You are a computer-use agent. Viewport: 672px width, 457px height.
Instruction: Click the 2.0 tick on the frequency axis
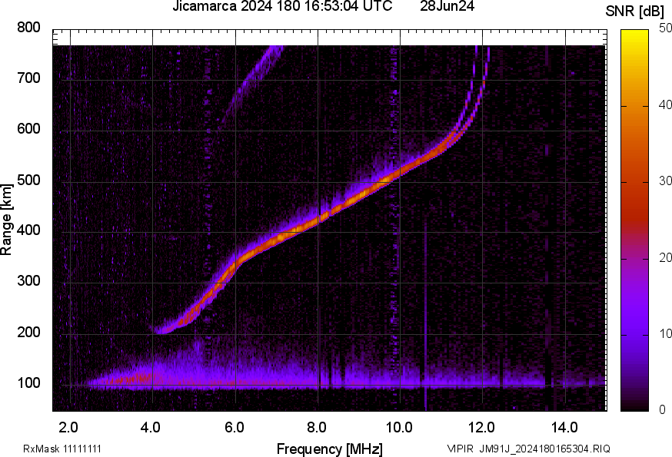69,426
